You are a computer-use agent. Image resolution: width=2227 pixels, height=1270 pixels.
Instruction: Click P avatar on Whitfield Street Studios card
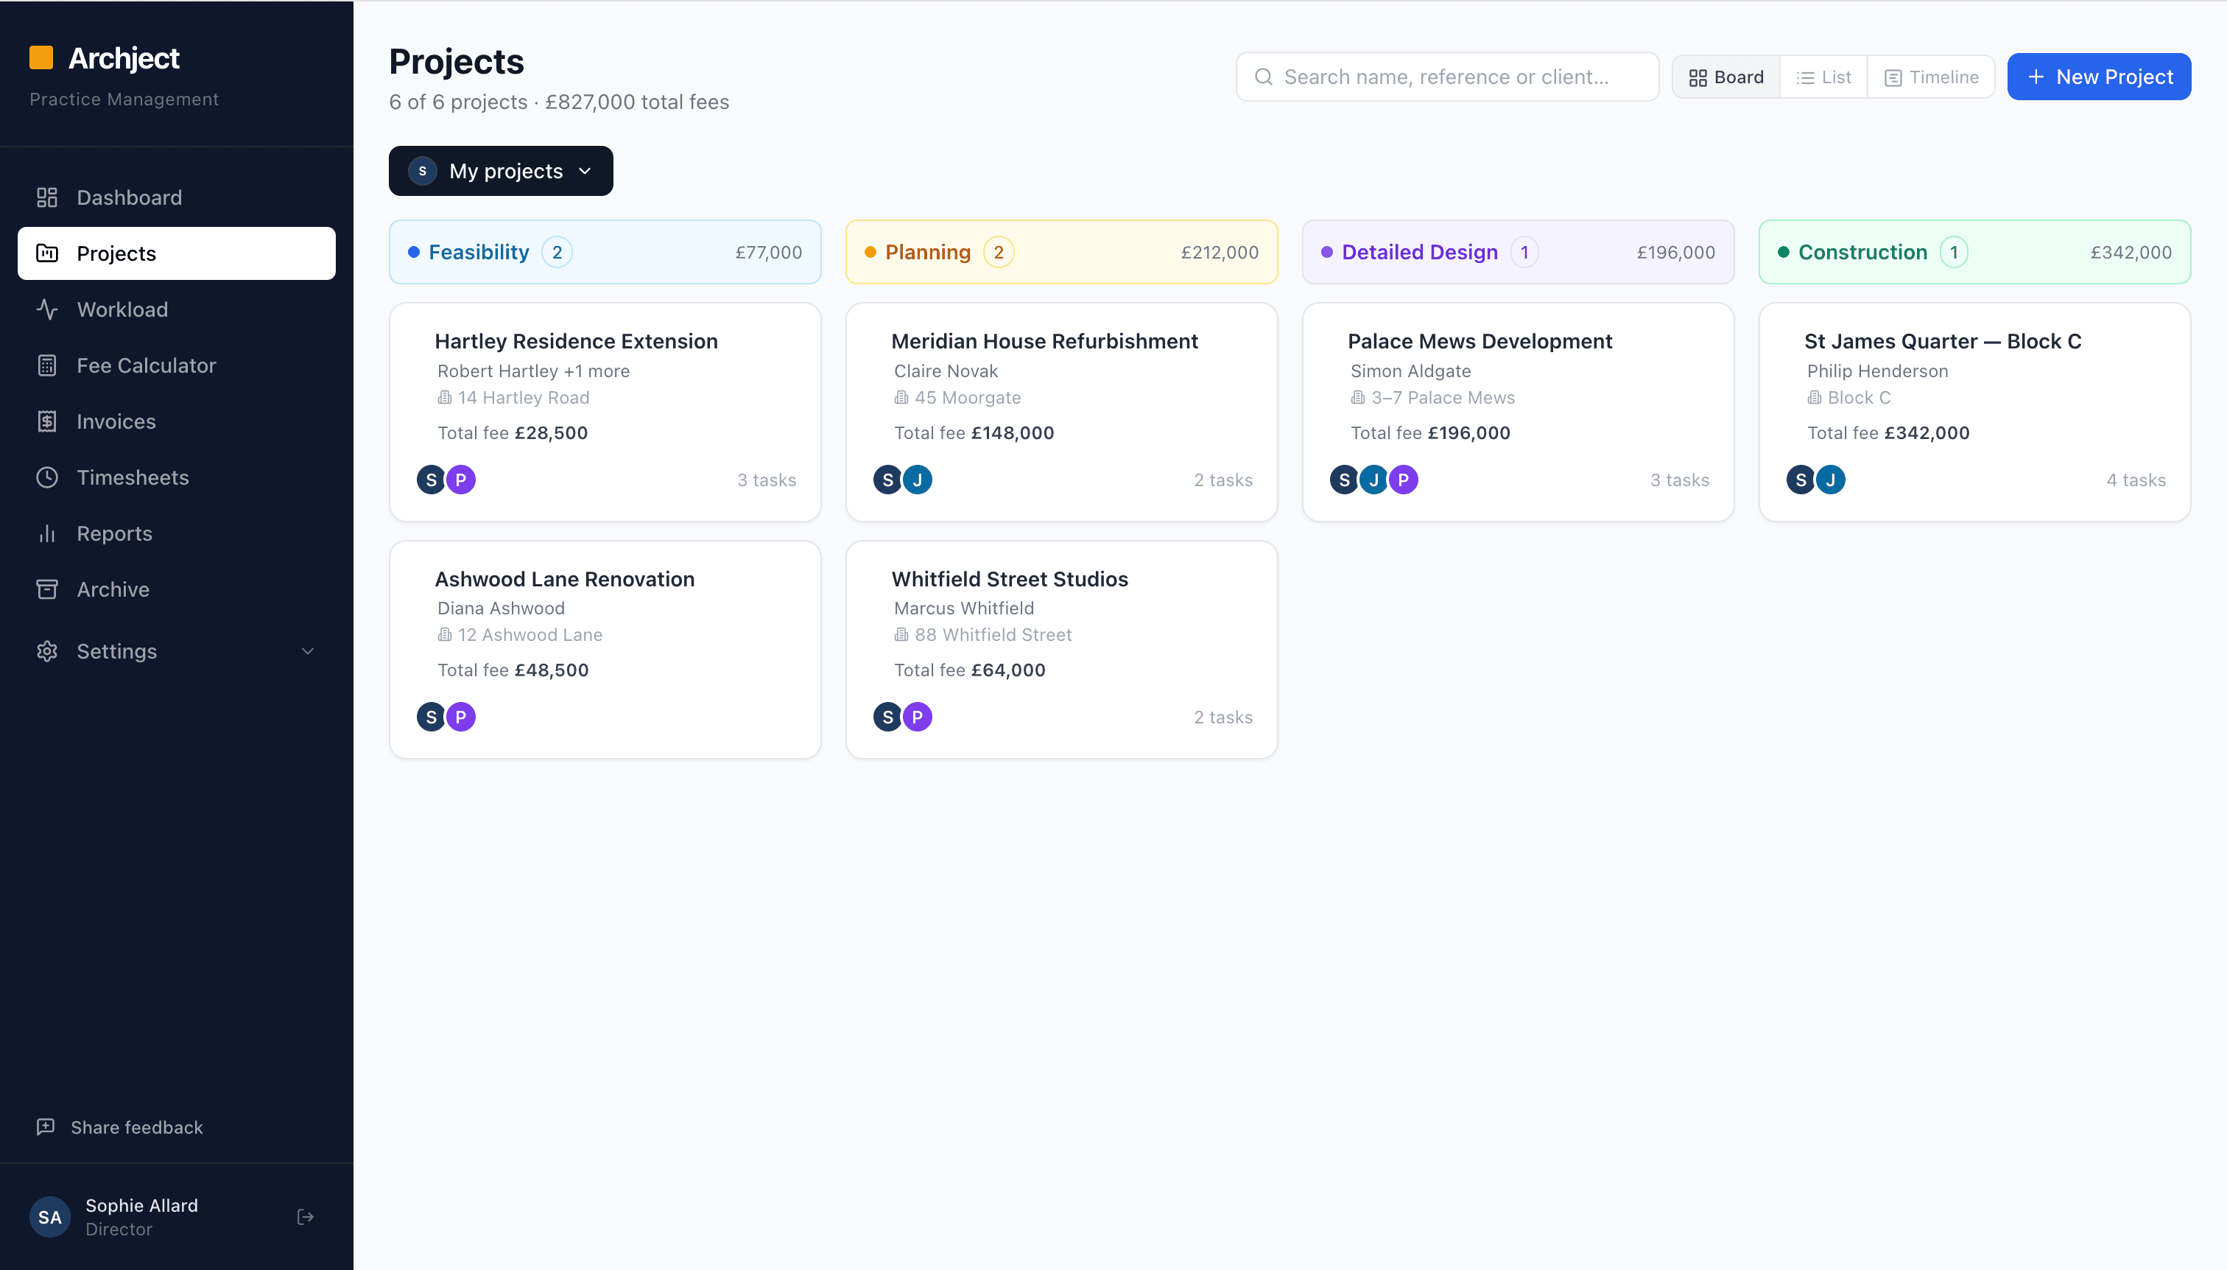tap(918, 716)
